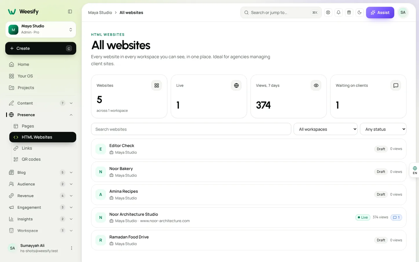
Task: Open the Noor Bakery website row
Action: pyautogui.click(x=249, y=172)
